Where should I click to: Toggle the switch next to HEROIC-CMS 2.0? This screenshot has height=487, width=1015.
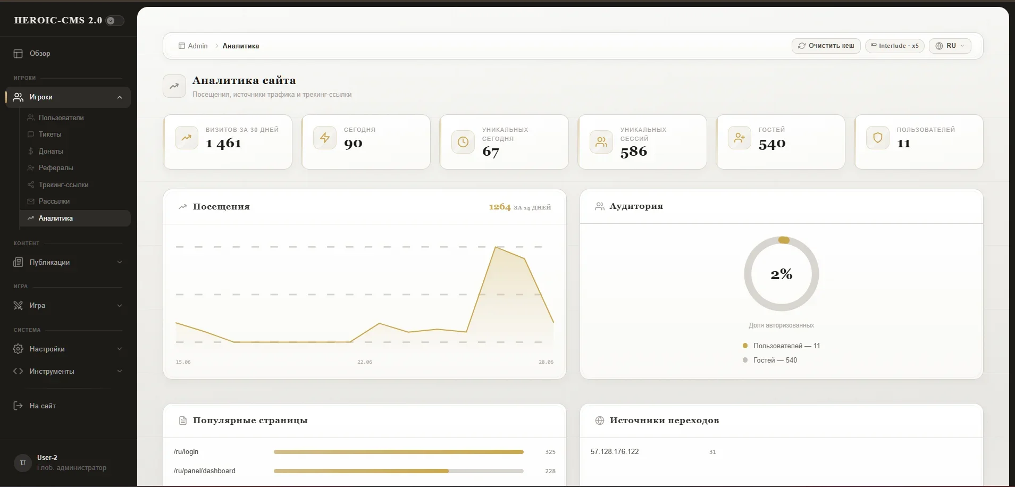pyautogui.click(x=115, y=21)
